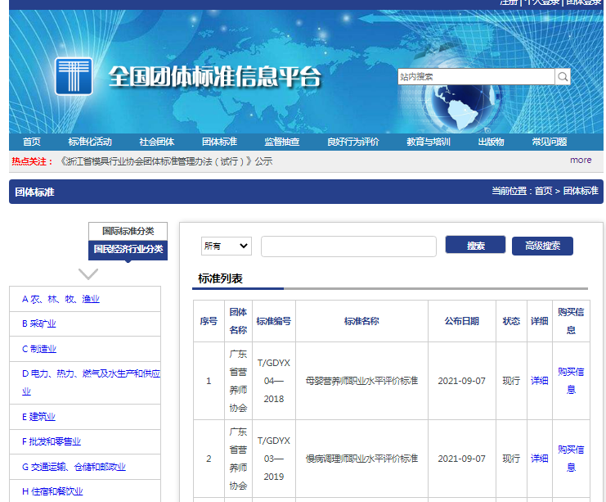The width and height of the screenshot is (606, 502).
Task: Click the 标准列表 heading
Action: (x=220, y=278)
